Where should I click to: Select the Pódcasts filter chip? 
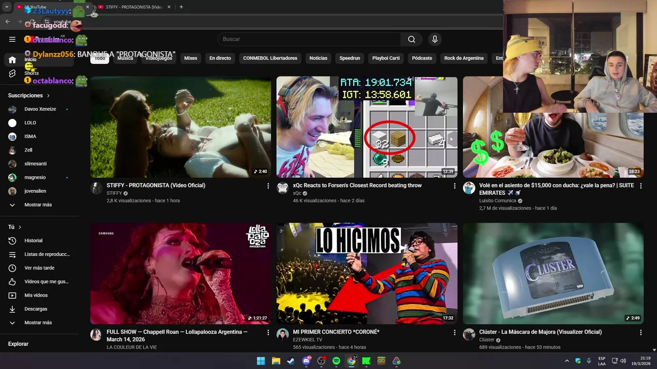coord(422,58)
